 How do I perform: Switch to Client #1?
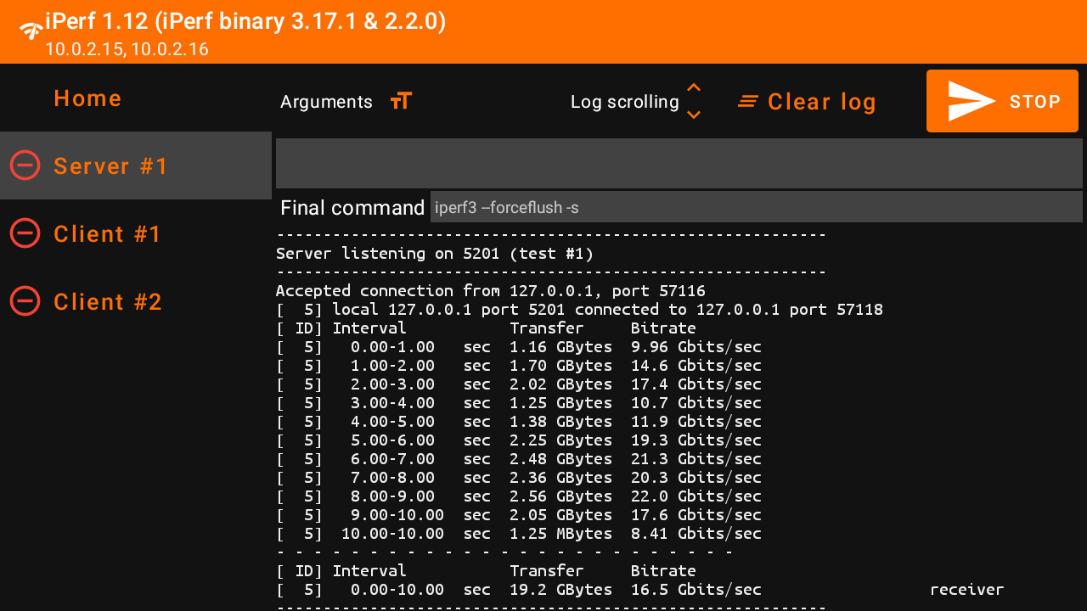pyautogui.click(x=136, y=233)
